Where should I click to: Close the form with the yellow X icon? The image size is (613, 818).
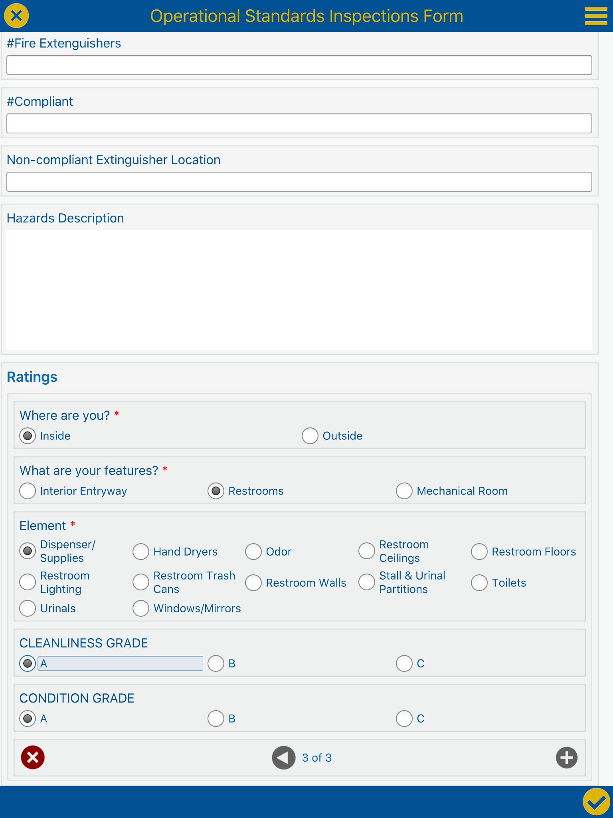click(16, 16)
